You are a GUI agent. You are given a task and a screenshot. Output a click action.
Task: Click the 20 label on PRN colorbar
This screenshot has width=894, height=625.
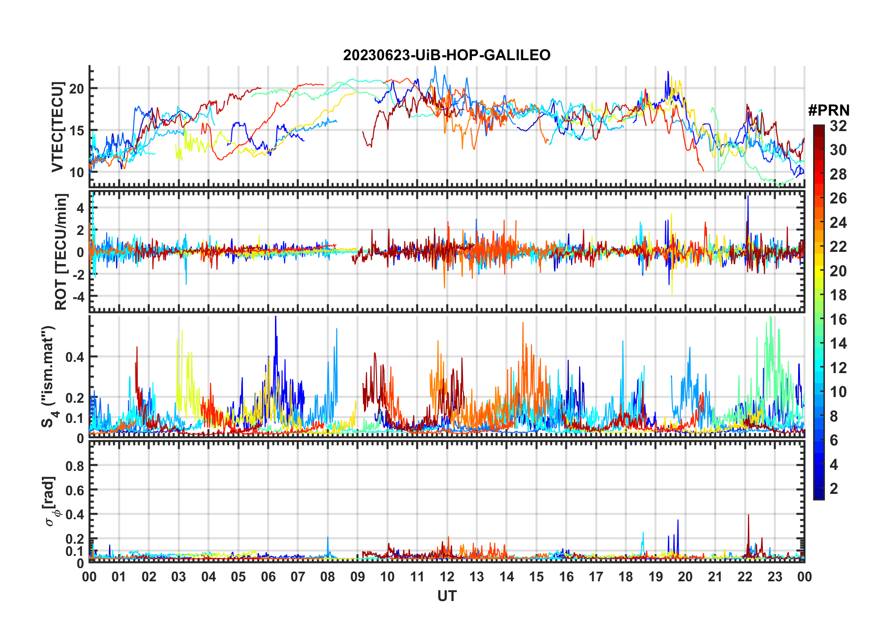click(838, 271)
